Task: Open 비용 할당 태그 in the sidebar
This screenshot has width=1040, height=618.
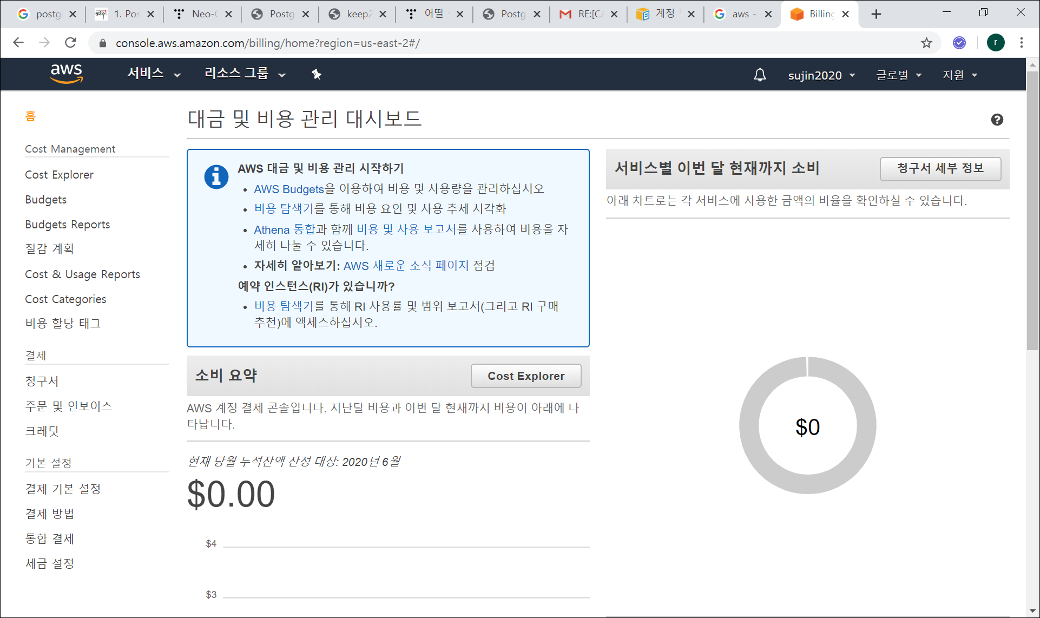Action: tap(63, 323)
